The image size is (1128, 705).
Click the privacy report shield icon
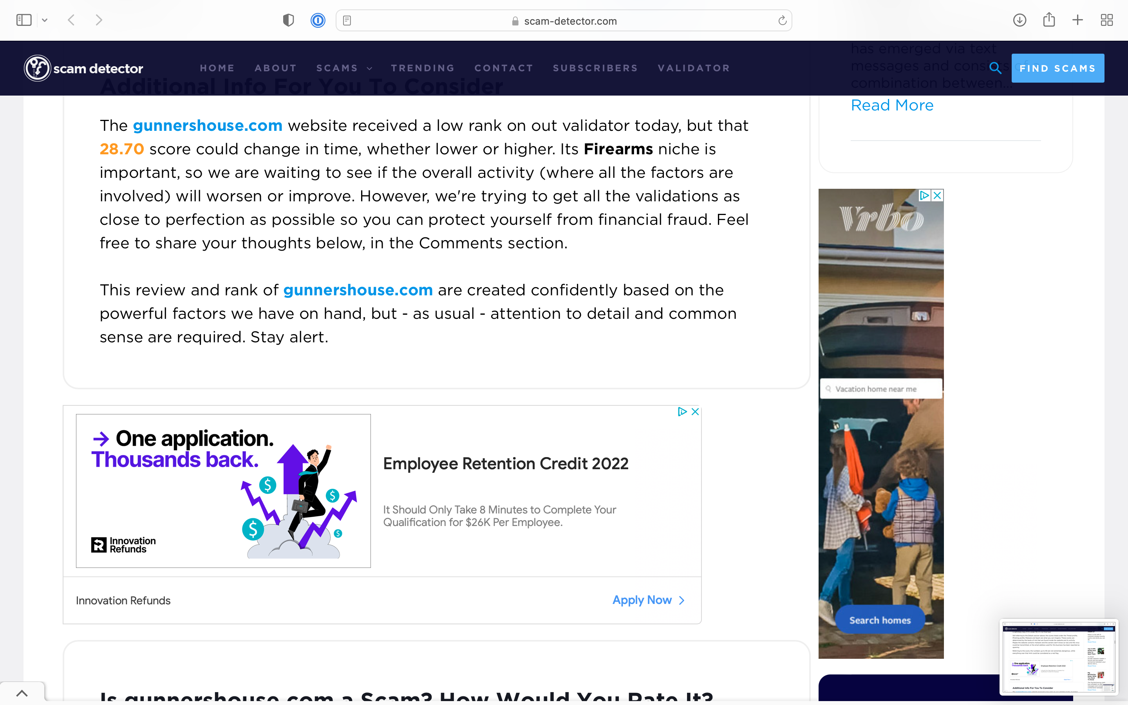click(289, 20)
